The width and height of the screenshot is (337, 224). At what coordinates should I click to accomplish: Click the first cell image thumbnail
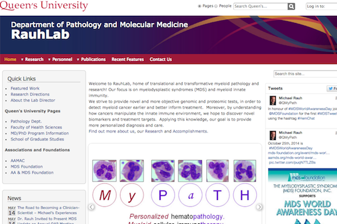(x=104, y=170)
